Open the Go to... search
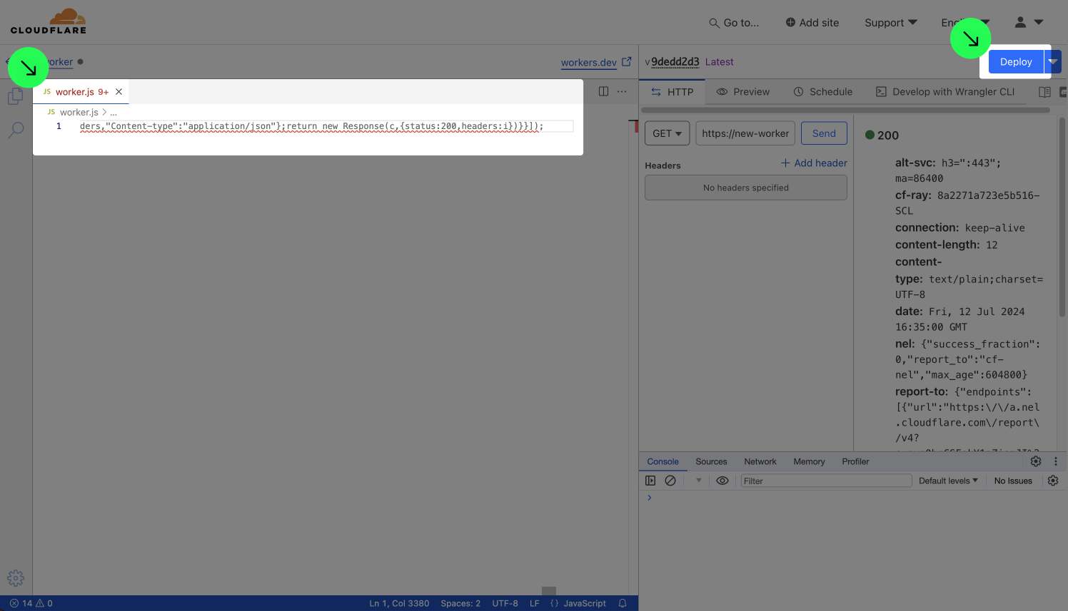This screenshot has height=611, width=1068. click(734, 23)
